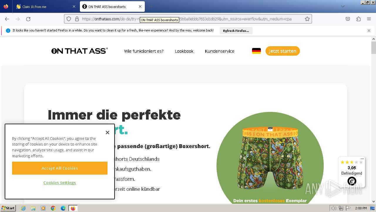Screen dimensions: 376x212
Task: Click the info icon in notification bar
Action: coord(8,31)
